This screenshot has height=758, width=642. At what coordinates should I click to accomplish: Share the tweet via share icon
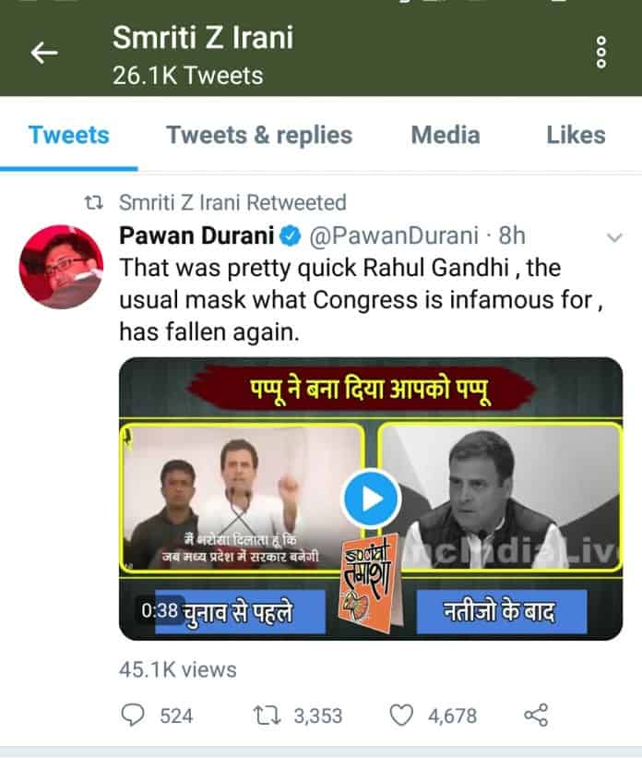(x=536, y=715)
